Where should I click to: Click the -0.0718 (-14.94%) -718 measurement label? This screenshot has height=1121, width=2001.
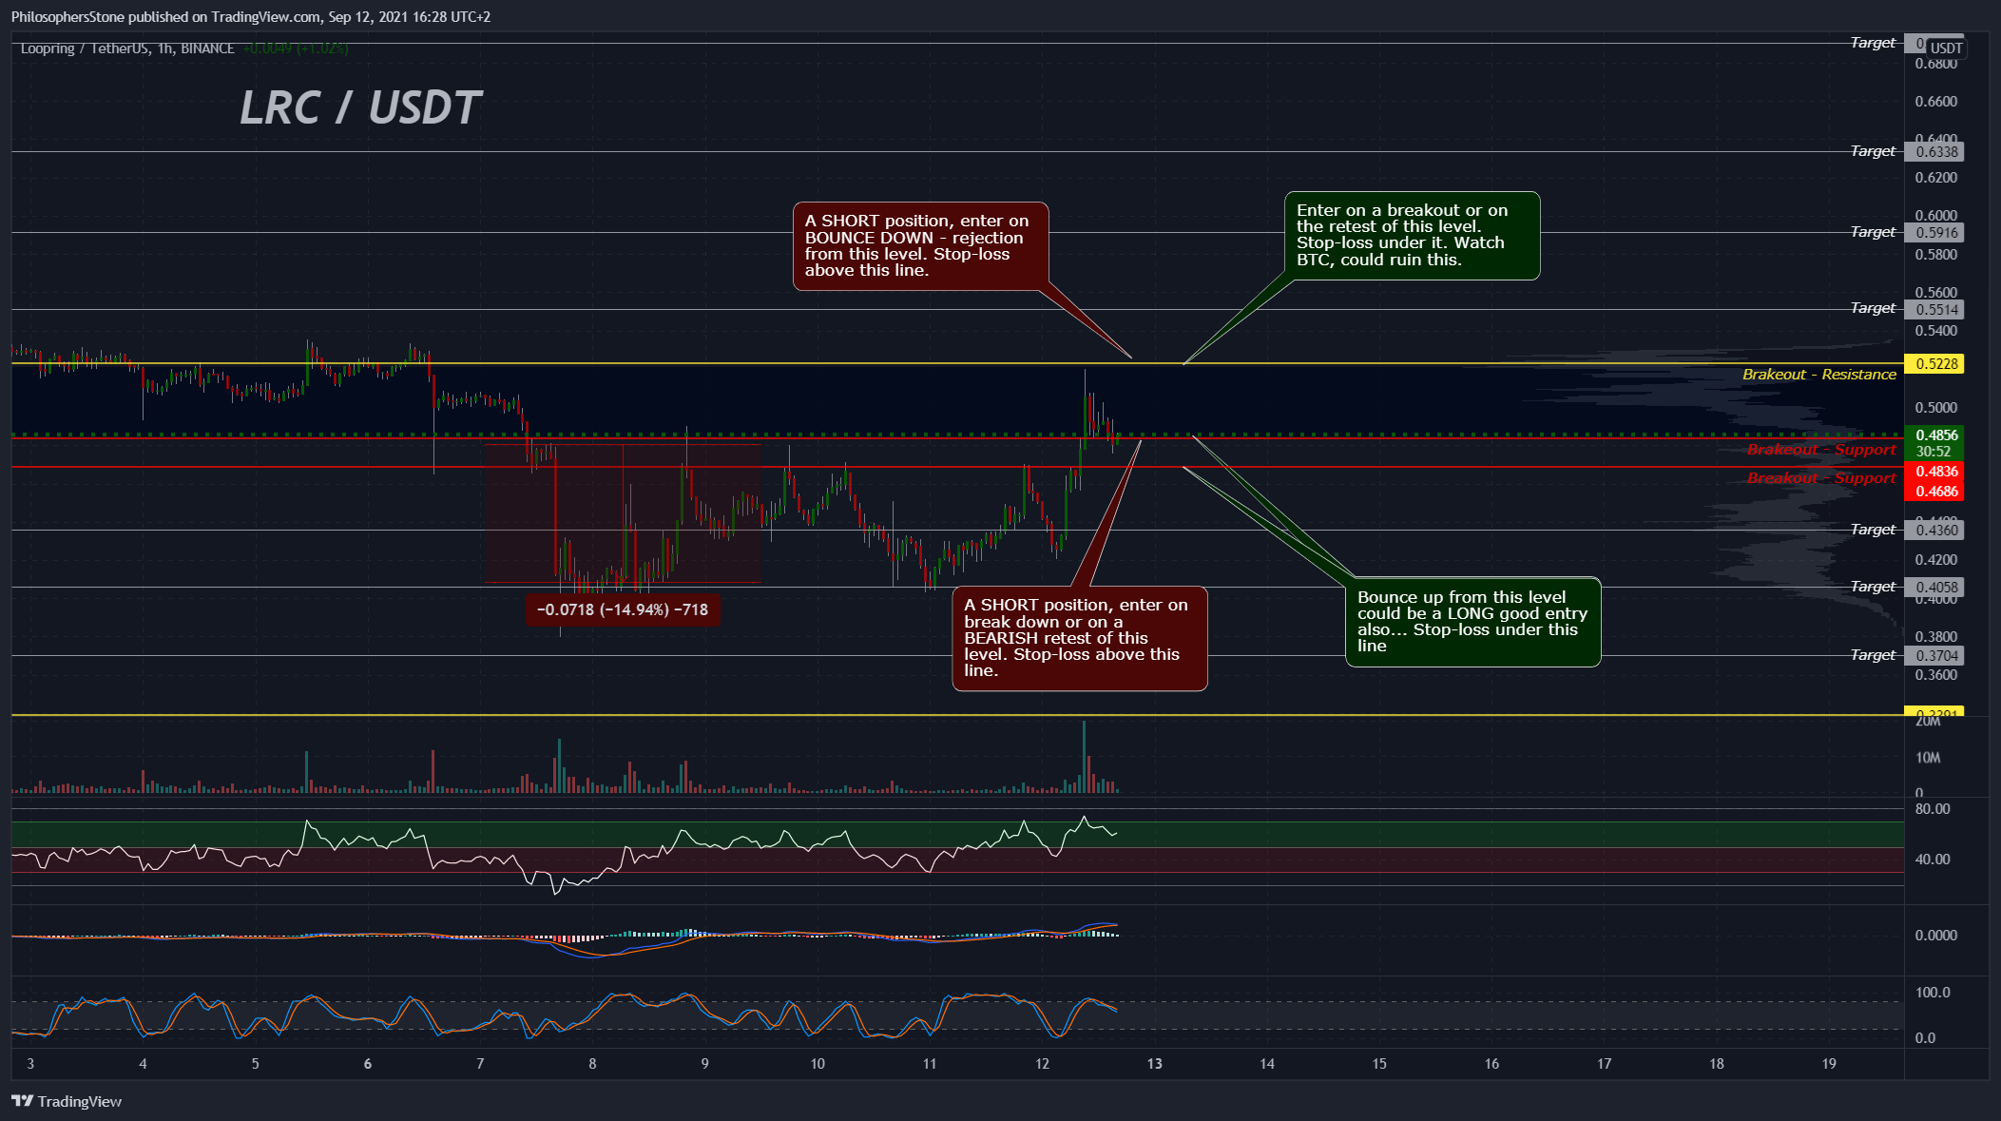[623, 610]
